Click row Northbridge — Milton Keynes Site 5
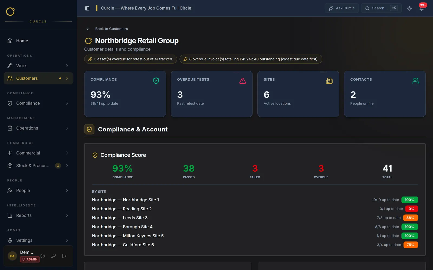Image resolution: width=433 pixels, height=270 pixels. click(255, 236)
